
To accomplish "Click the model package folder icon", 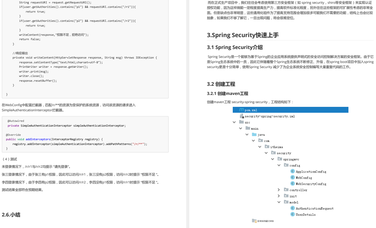I will pos(286,202).
